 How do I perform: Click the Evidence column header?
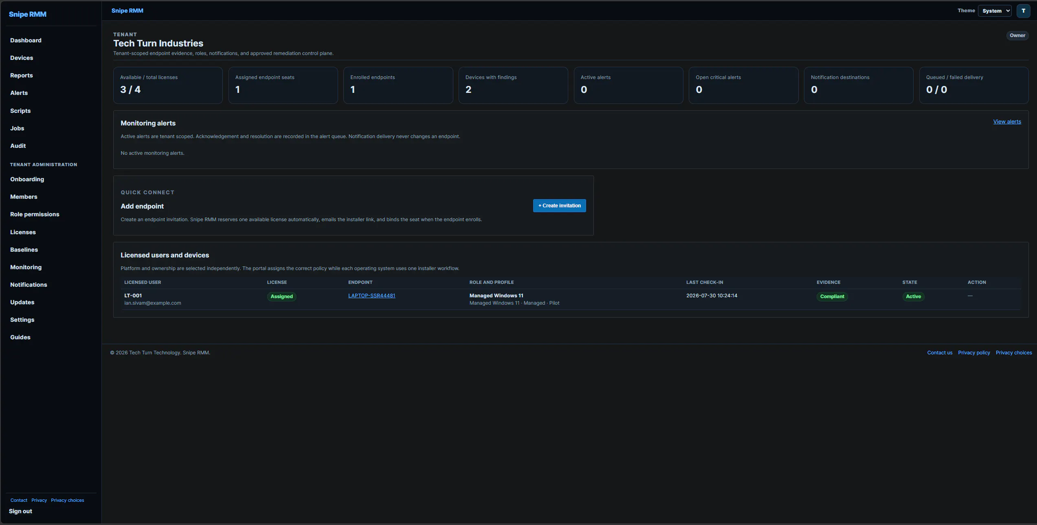(828, 282)
